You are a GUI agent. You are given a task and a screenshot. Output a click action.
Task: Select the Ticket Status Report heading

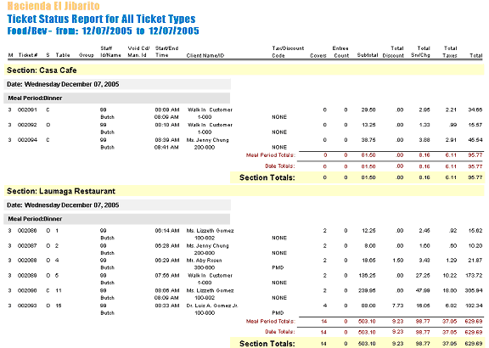click(x=101, y=19)
